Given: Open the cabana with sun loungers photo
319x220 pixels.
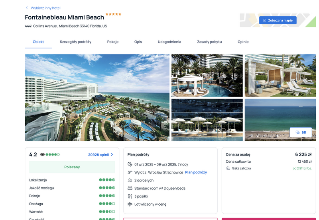Looking at the screenshot, I should (x=280, y=75).
